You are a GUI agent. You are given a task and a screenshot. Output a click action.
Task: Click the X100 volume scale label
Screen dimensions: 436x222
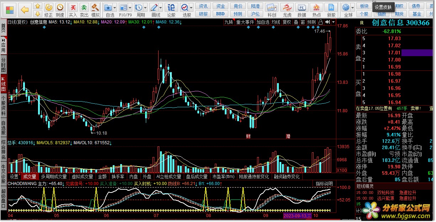341,170
